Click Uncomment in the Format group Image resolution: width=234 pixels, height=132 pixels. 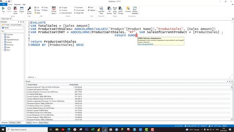(79, 10)
